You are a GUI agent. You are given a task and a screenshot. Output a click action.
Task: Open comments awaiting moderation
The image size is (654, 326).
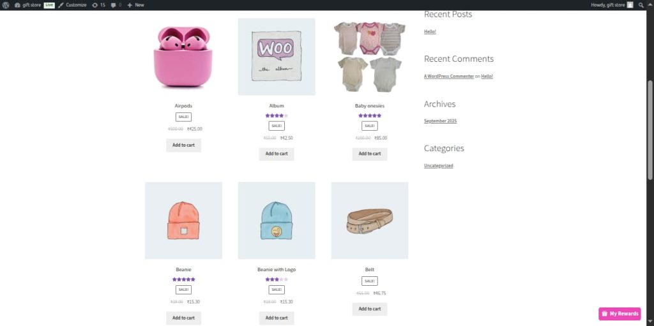[x=116, y=5]
